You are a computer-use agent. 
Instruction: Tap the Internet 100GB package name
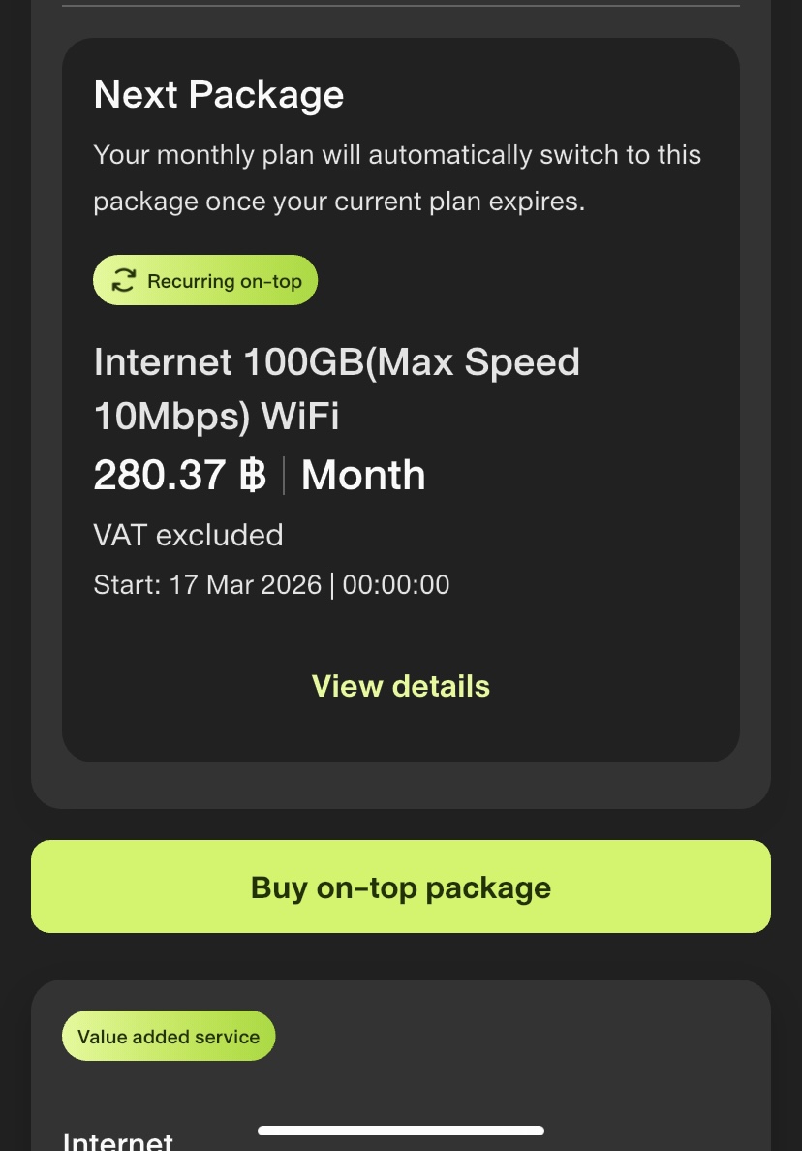[x=336, y=362]
